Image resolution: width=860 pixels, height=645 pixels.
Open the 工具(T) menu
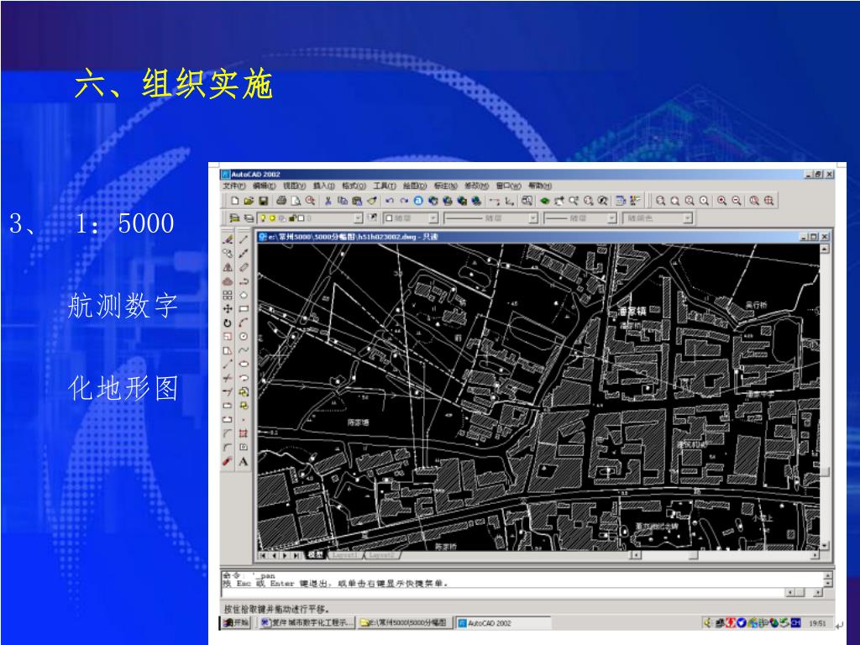tap(385, 186)
